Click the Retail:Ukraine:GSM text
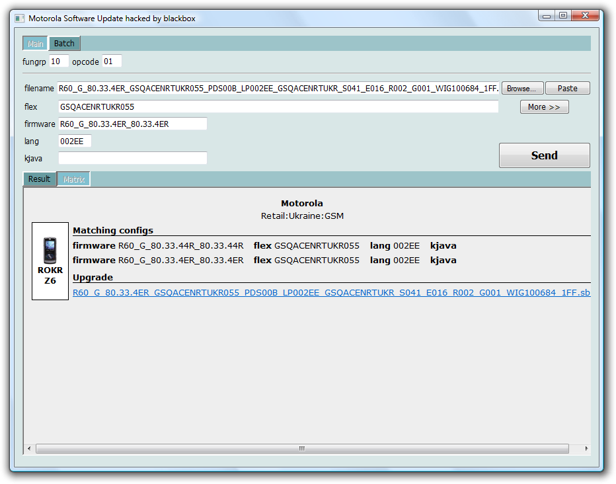 (302, 216)
